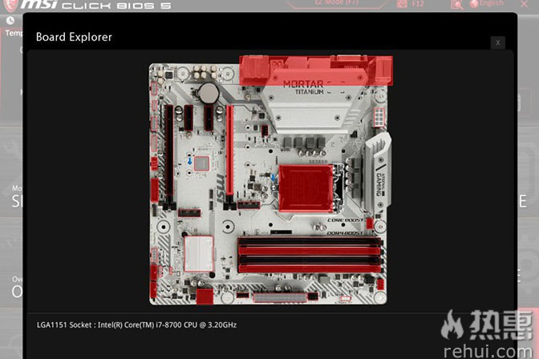Viewport: 539px width, 359px height.
Task: Open the BIOS search magnifier icon
Action: coord(456,4)
